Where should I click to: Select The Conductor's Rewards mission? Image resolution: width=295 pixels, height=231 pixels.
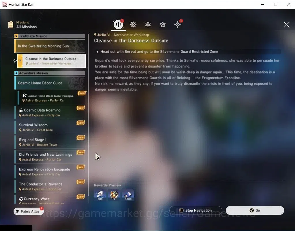click(x=50, y=186)
